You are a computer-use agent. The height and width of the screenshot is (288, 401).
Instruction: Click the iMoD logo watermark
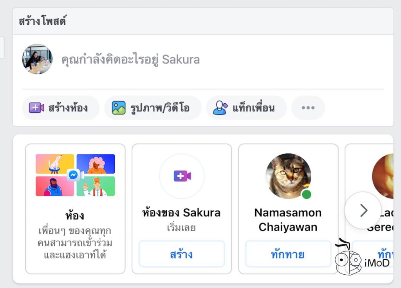[x=362, y=260]
